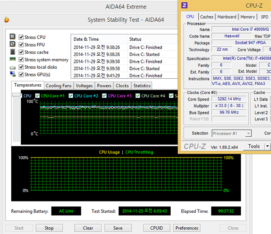Click the CPU-Z purple Z logo icon
The height and width of the screenshot is (234, 271).
coord(184,5)
